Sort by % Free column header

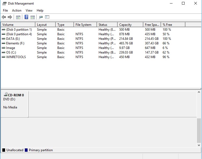(x=173, y=24)
